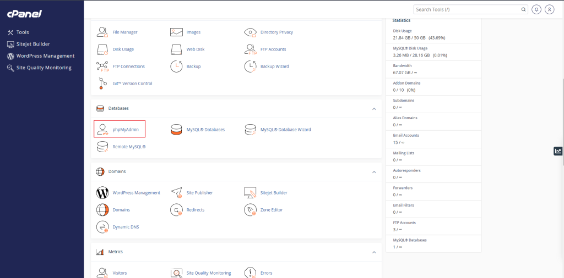Collapse the Metrics section

[x=374, y=252]
